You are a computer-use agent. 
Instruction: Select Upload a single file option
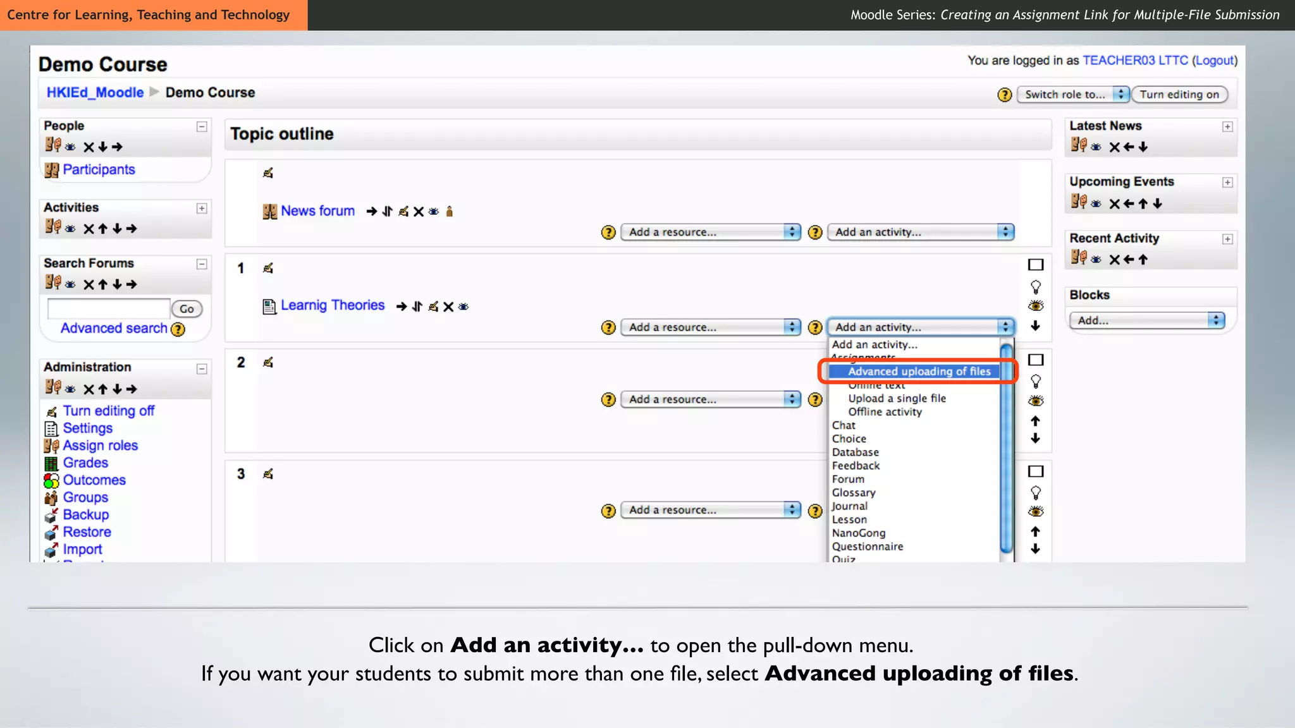(897, 398)
